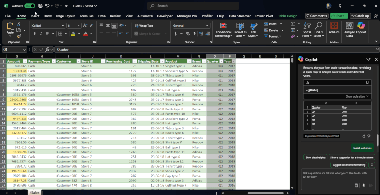Open Sort & Filter menu
Screen dimensions: 380x195
tap(307, 30)
